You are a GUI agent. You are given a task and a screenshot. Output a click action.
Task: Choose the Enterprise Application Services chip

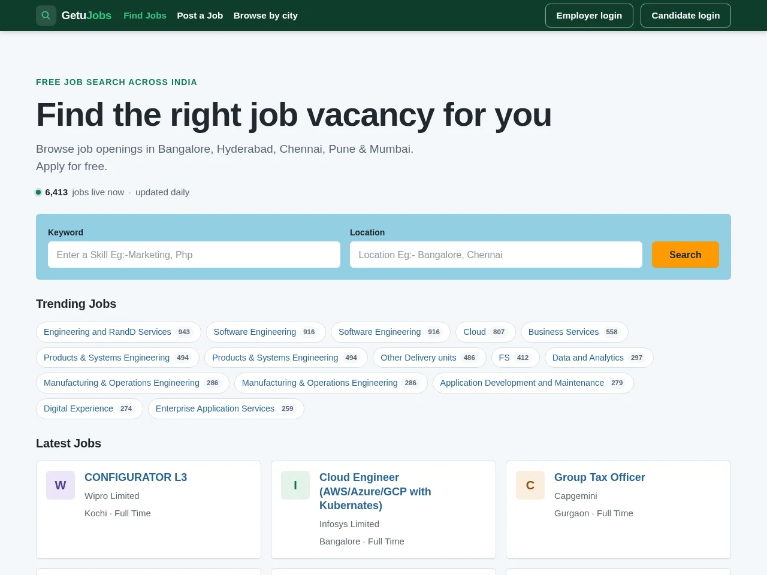(226, 408)
